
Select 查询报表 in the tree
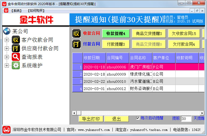tap(32, 57)
